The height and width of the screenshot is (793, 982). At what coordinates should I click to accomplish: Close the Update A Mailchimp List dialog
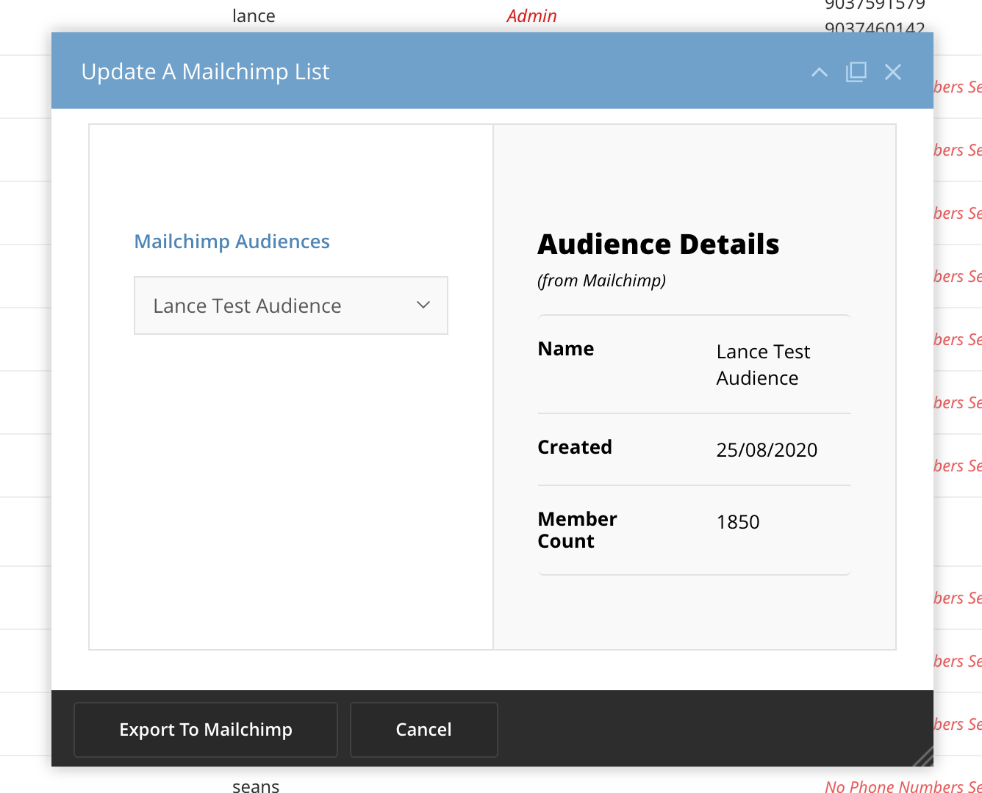click(893, 72)
